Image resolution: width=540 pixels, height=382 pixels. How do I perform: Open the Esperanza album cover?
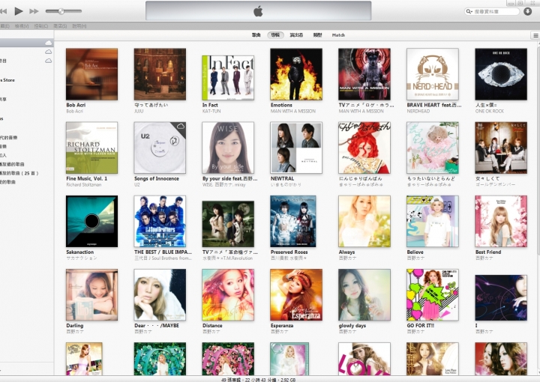click(296, 295)
